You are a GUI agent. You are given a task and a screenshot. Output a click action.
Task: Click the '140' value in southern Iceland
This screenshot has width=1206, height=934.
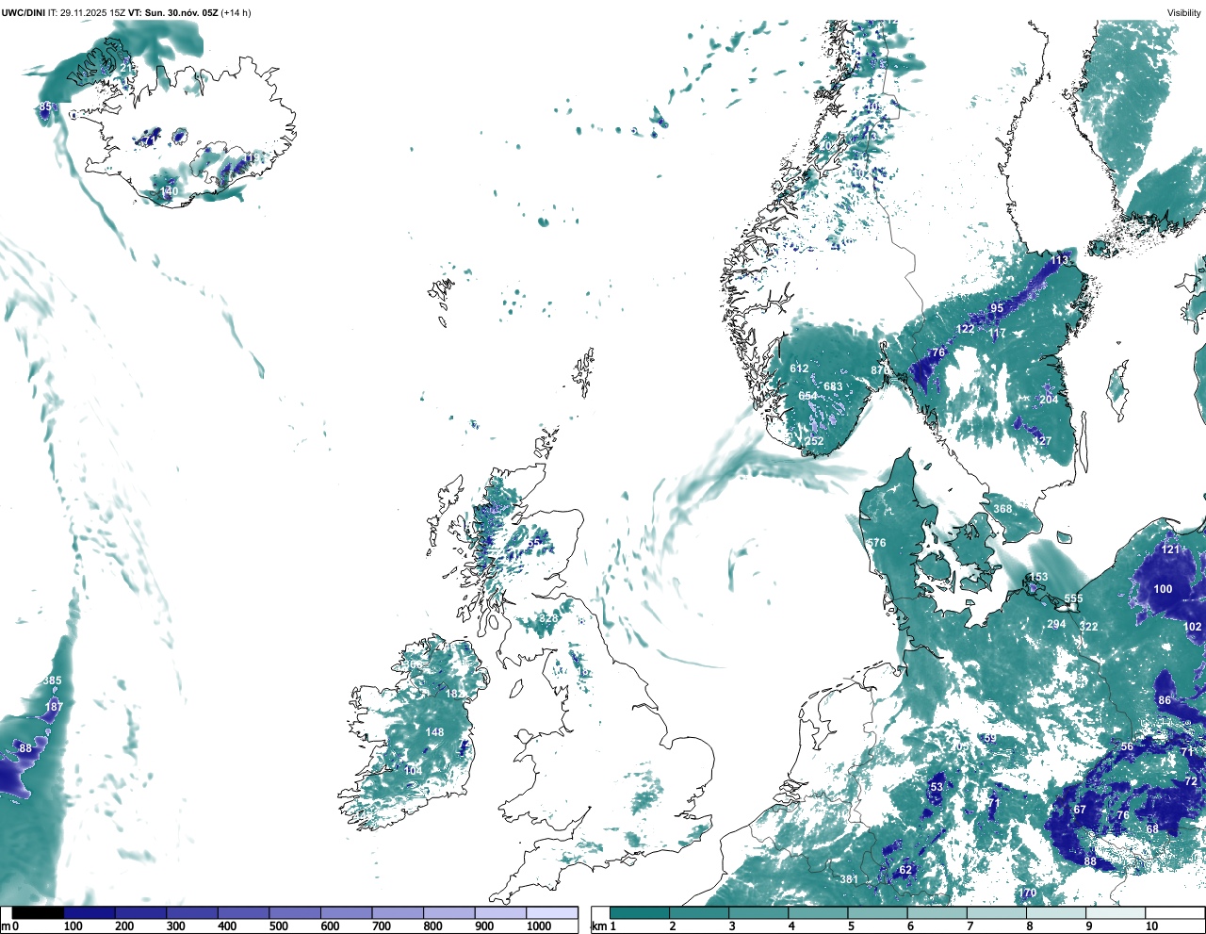tap(169, 191)
